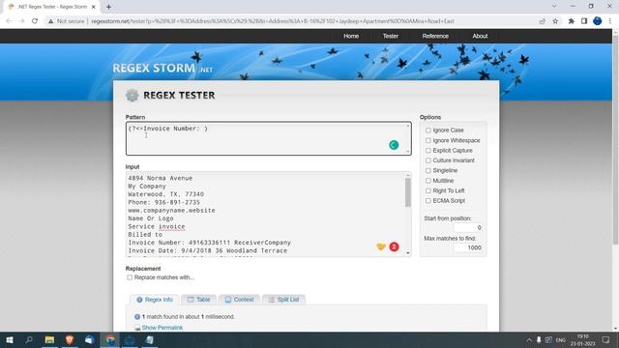Check Replace matches with option
Screen dimensions: 619x348
130,277
